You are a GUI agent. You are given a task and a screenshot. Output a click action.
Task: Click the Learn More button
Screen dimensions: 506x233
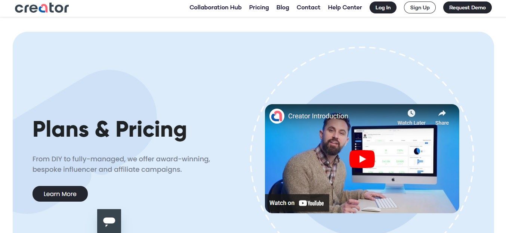tap(60, 194)
